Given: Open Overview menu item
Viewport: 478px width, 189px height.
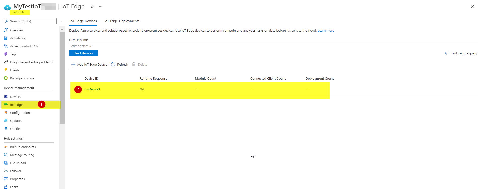Looking at the screenshot, I should click(17, 30).
